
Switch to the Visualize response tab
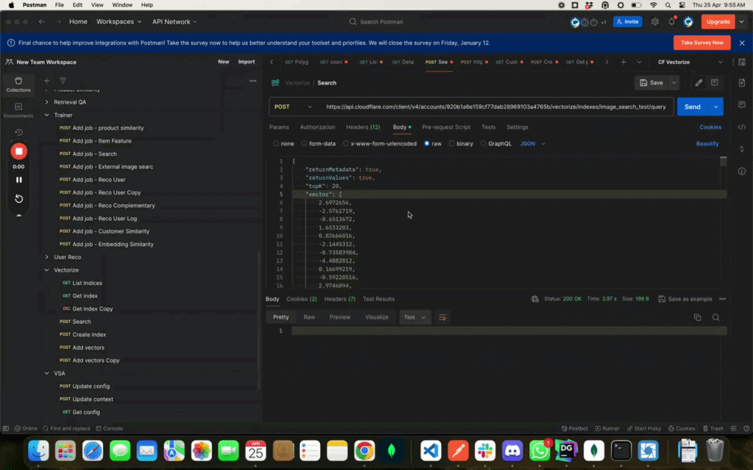[376, 317]
